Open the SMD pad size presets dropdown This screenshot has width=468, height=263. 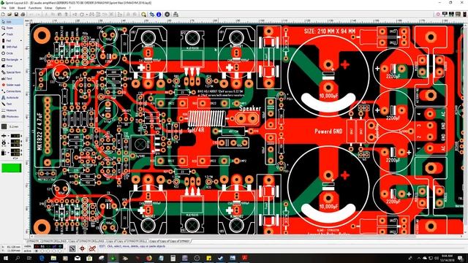8,153
